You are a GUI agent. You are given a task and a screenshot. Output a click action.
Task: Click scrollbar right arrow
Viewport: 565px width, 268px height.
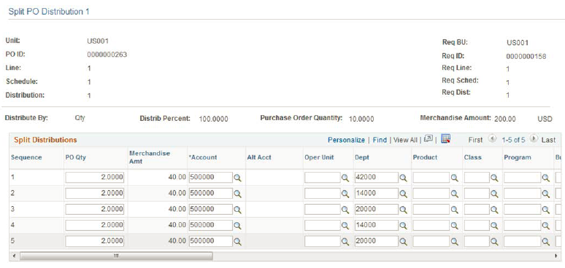pyautogui.click(x=557, y=256)
